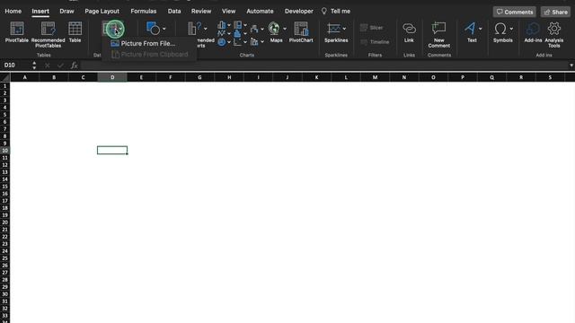Select the Insert tab

point(40,12)
